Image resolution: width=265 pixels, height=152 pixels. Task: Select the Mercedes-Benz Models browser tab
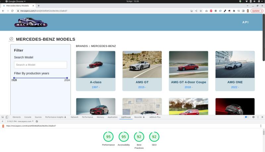(x=18, y=6)
